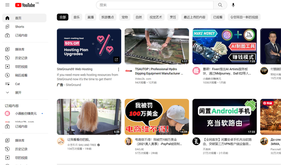Screen dimensions: 281x165
Task: Filter videos by 旅游景点 chip
Action: tap(108, 17)
